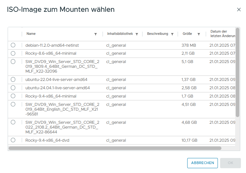Click the SW_DVD9 name ending X21-96581
This screenshot has width=246, height=173.
62,109
